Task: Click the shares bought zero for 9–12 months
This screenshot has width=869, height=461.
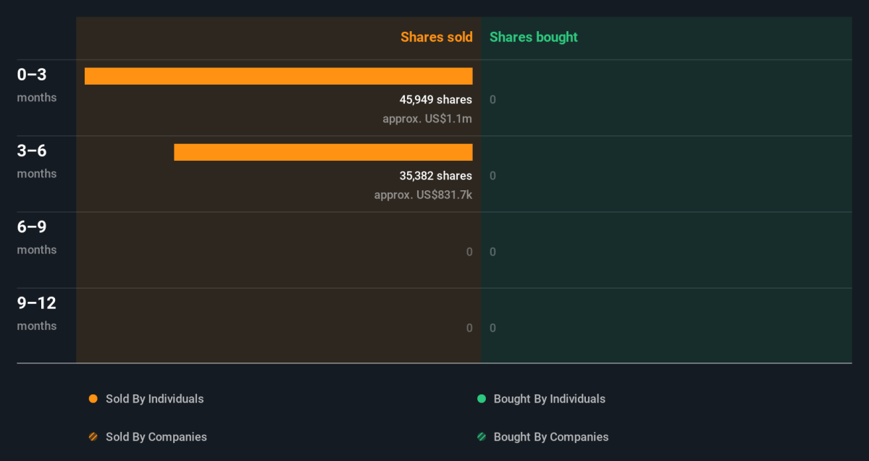Action: coord(493,328)
